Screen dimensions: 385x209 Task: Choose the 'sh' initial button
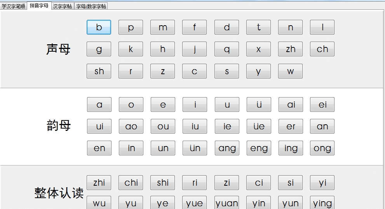99,71
